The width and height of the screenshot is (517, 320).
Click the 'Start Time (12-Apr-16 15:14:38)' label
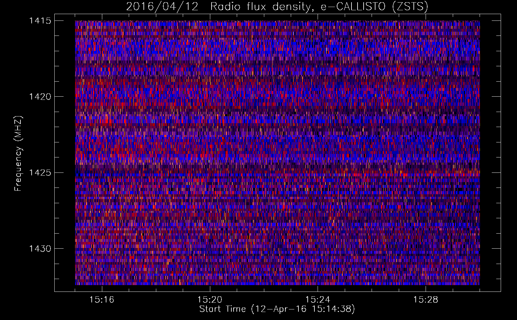pyautogui.click(x=277, y=309)
